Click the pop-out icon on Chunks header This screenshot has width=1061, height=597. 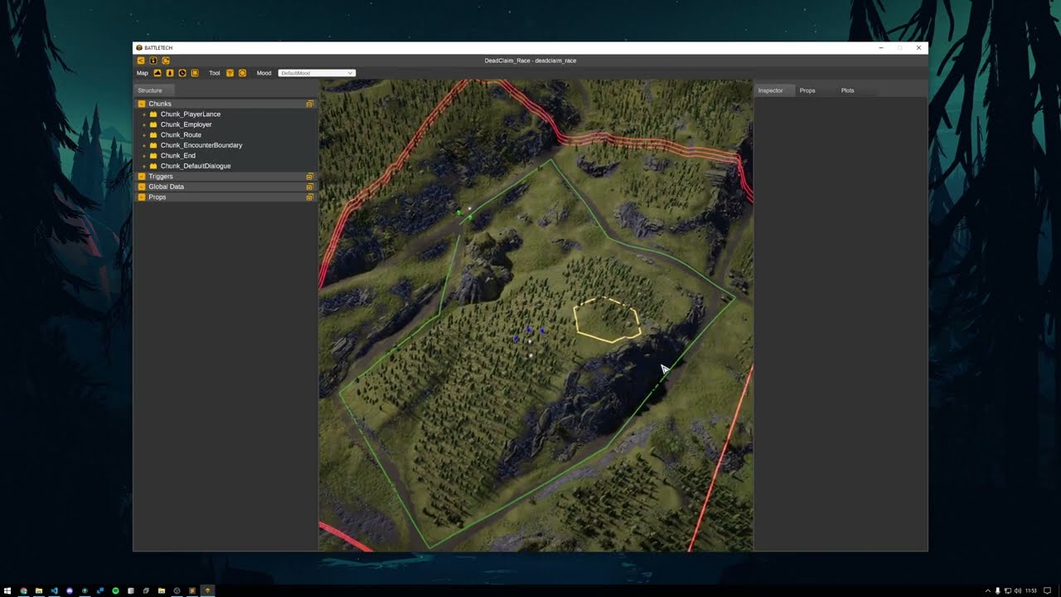click(309, 104)
